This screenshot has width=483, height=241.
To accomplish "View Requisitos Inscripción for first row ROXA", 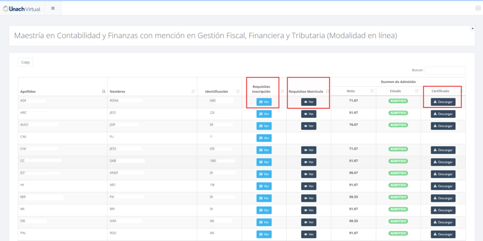I will click(264, 102).
